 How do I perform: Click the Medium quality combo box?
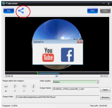(x=76, y=82)
